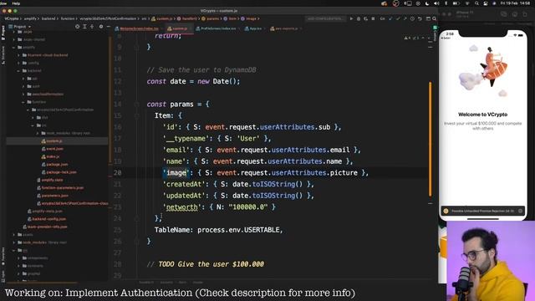535x301 pixels.
Task: Open the Add Configuration dropdown
Action: (325, 18)
